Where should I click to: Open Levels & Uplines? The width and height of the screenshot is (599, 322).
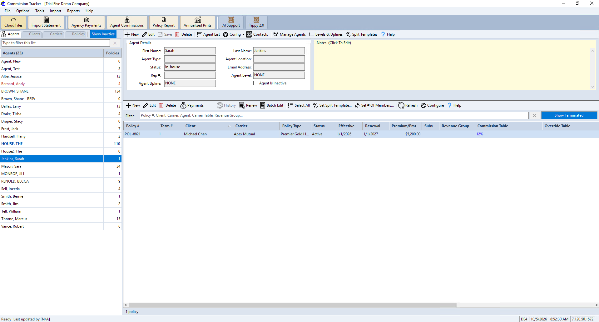coord(326,34)
